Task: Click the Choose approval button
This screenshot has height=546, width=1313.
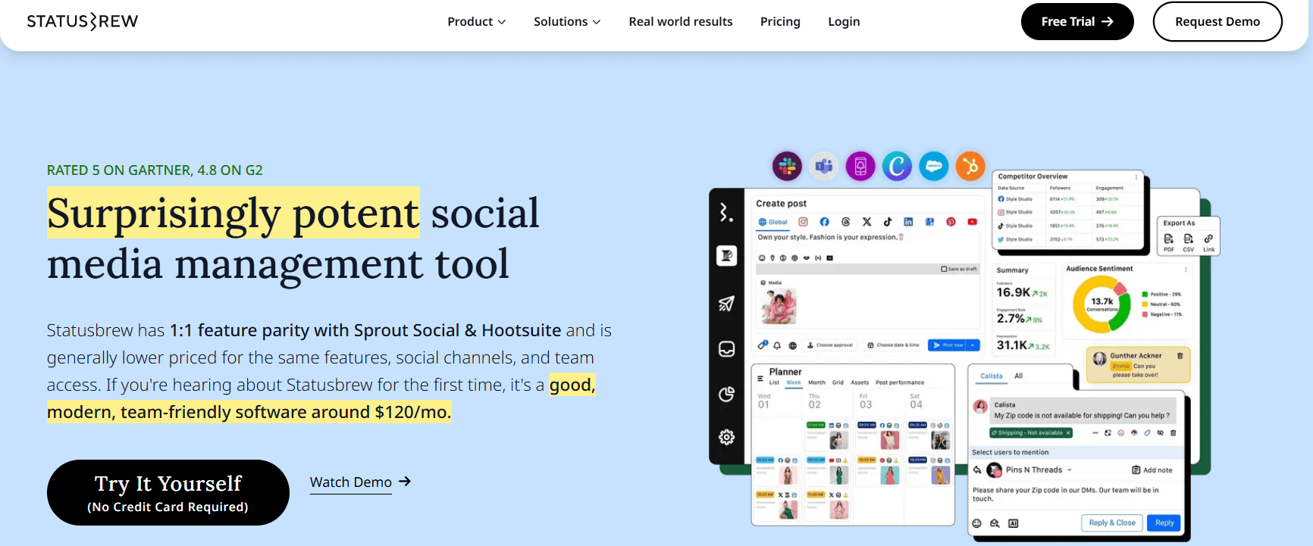Action: click(830, 345)
